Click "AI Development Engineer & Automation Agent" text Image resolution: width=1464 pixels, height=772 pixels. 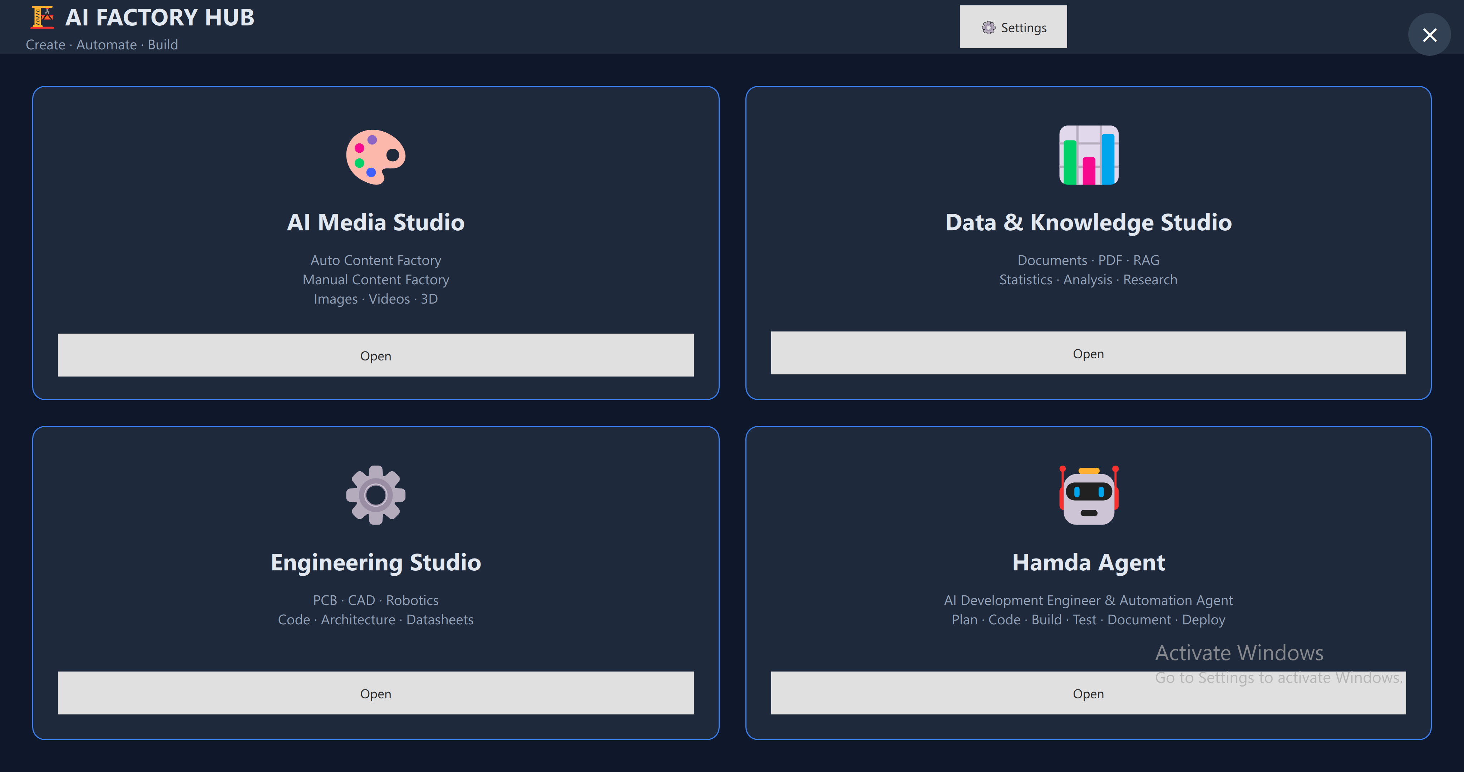(x=1088, y=600)
